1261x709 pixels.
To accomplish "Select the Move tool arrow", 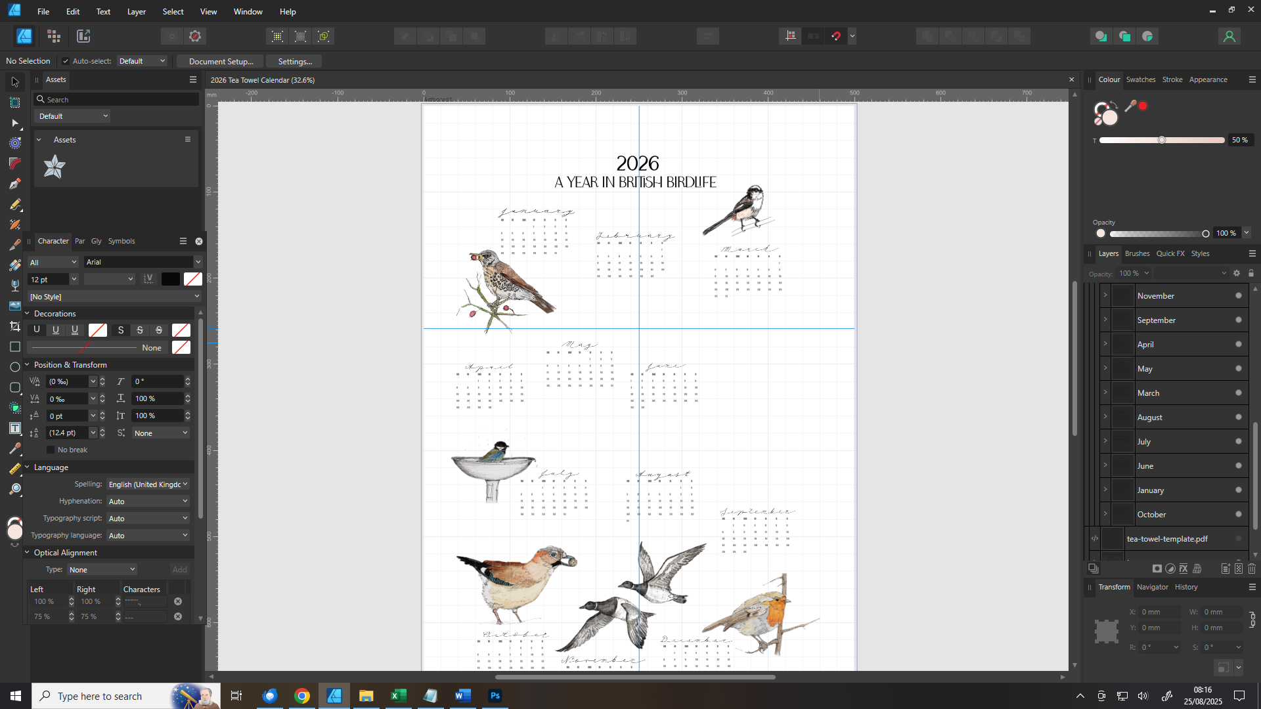I will click(x=14, y=82).
